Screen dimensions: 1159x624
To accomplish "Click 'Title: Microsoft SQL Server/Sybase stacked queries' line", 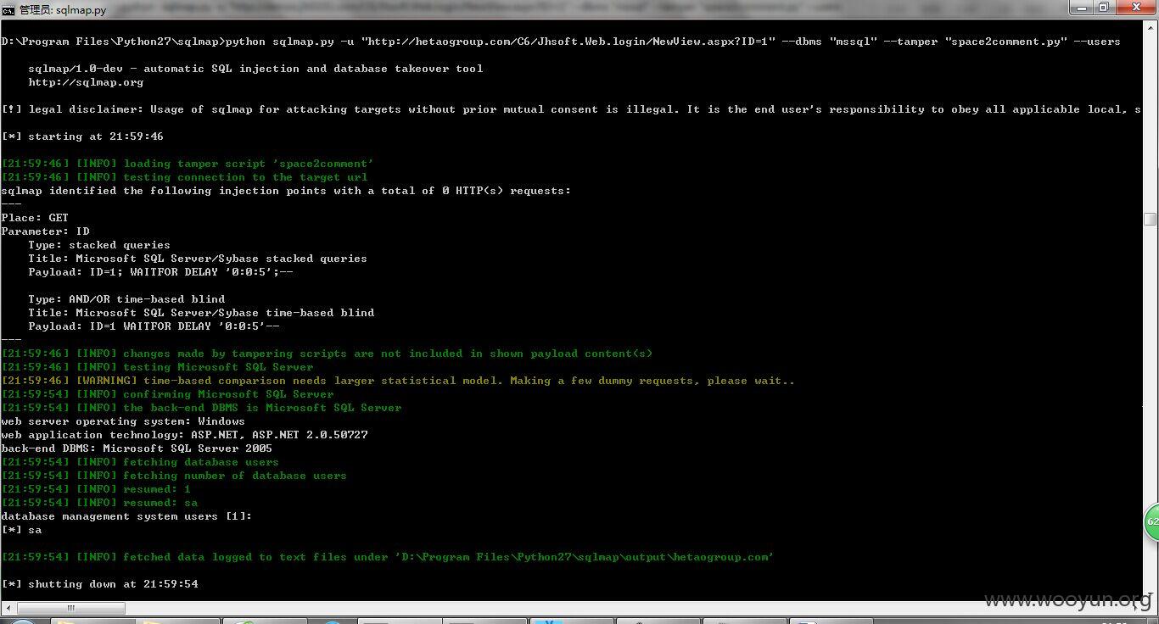I will (x=198, y=259).
